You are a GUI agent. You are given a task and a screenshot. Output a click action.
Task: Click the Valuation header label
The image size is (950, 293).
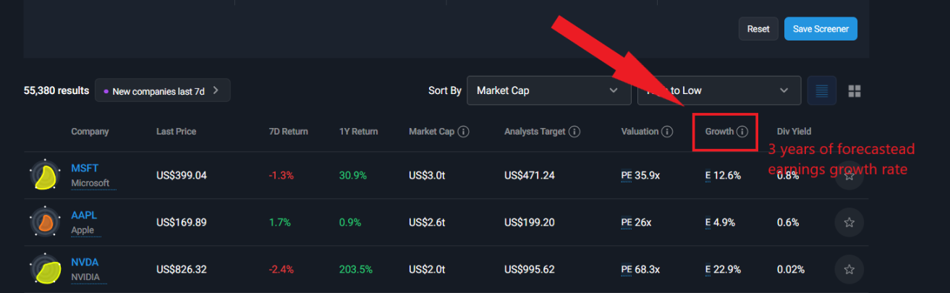point(640,132)
